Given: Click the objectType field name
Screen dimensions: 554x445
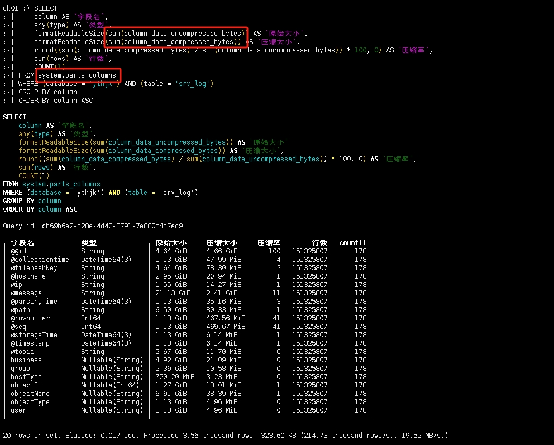Looking at the screenshot, I should [30, 402].
